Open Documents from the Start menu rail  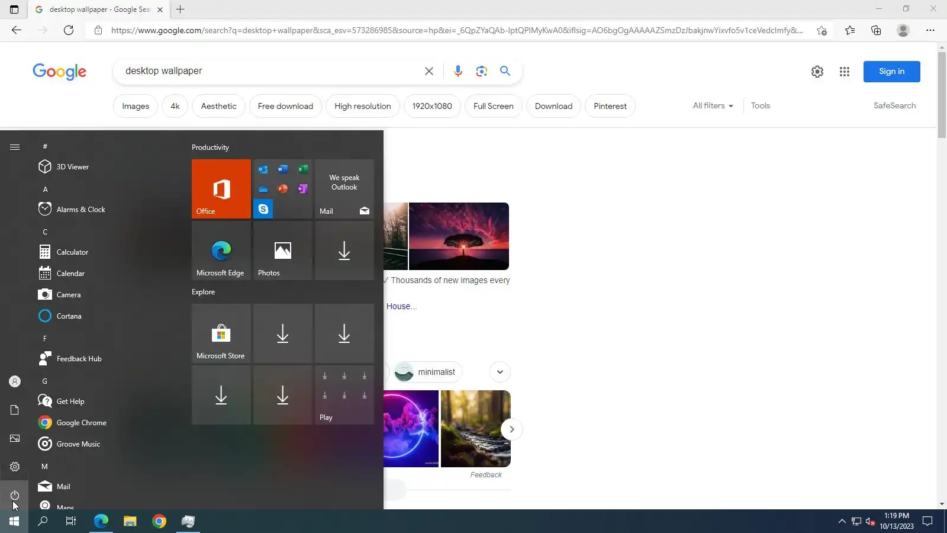(15, 410)
